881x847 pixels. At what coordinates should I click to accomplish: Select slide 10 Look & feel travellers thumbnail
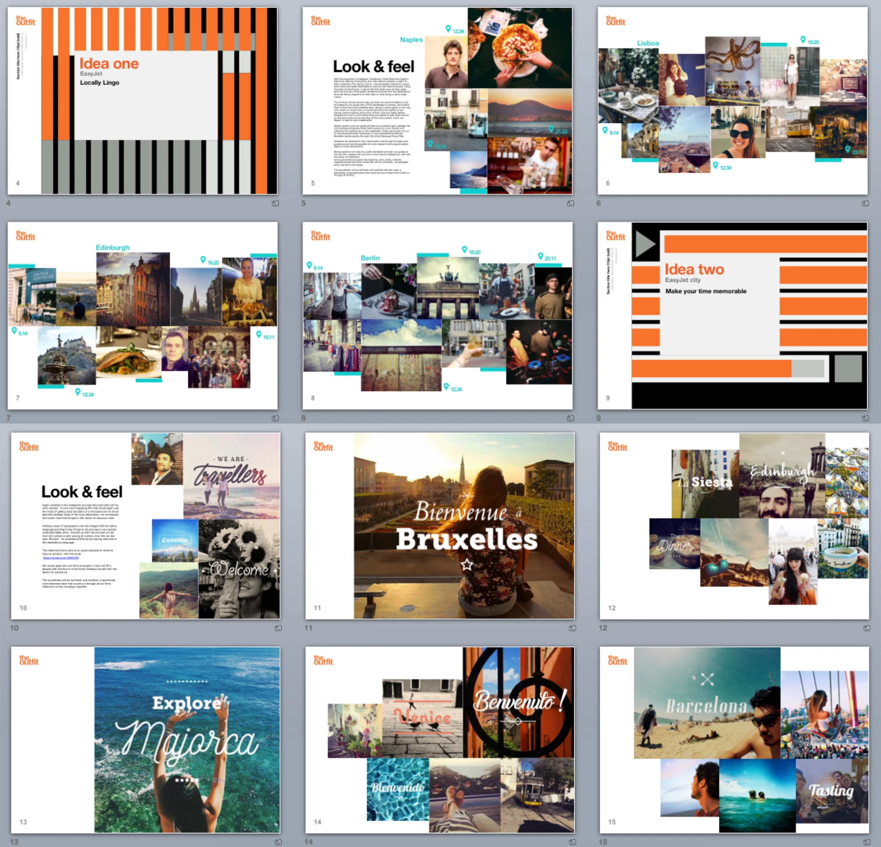pyautogui.click(x=146, y=526)
